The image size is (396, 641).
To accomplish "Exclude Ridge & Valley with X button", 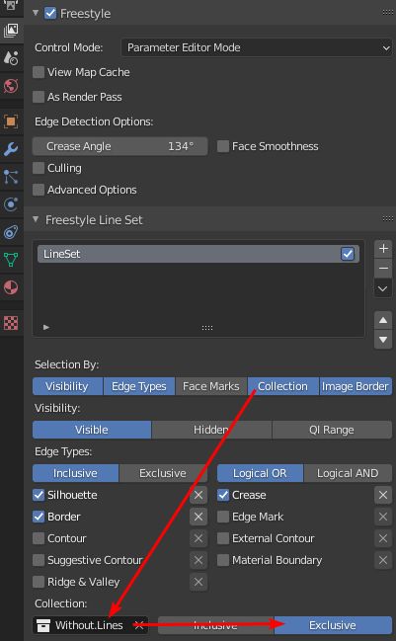I will point(198,582).
